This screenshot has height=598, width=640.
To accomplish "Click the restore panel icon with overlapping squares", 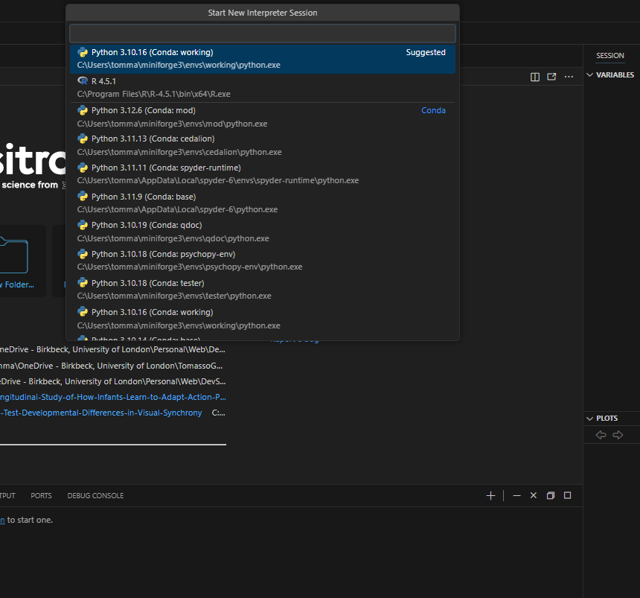I will coord(551,495).
